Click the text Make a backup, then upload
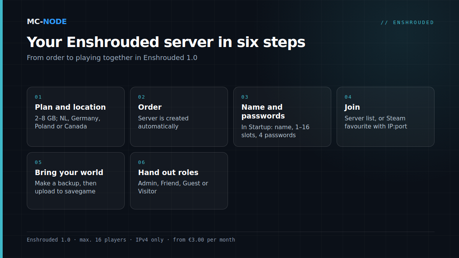459x258 pixels. 65,187
